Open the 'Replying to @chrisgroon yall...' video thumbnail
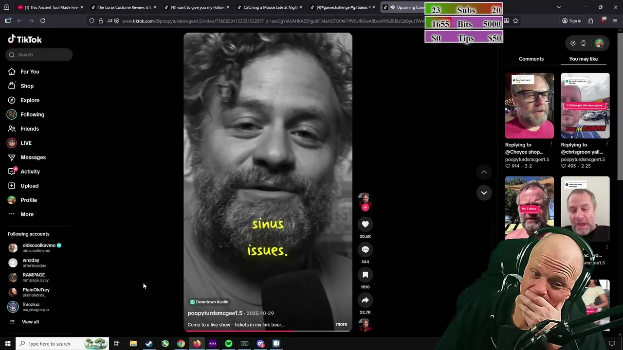 [x=585, y=106]
